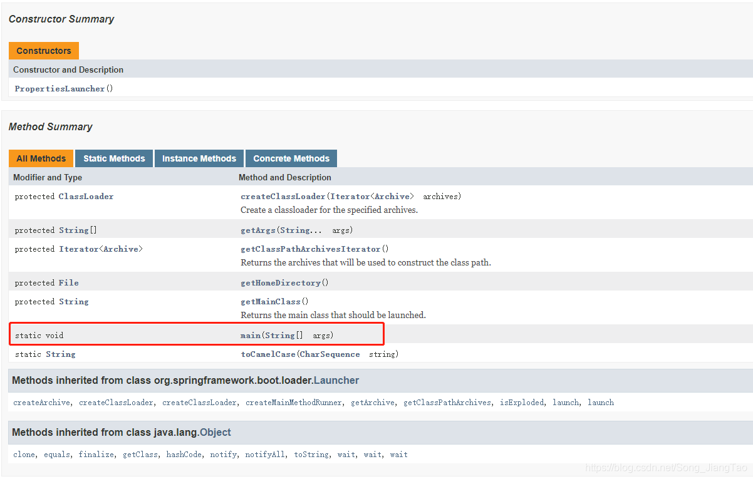Open the File return type link

click(69, 283)
